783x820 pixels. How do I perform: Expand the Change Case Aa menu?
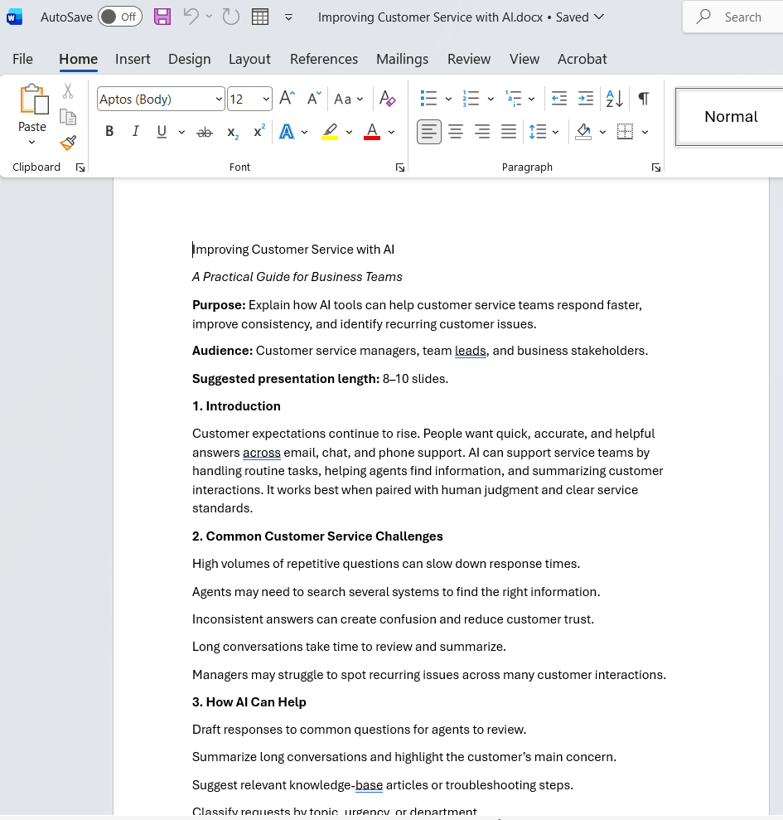coord(348,99)
